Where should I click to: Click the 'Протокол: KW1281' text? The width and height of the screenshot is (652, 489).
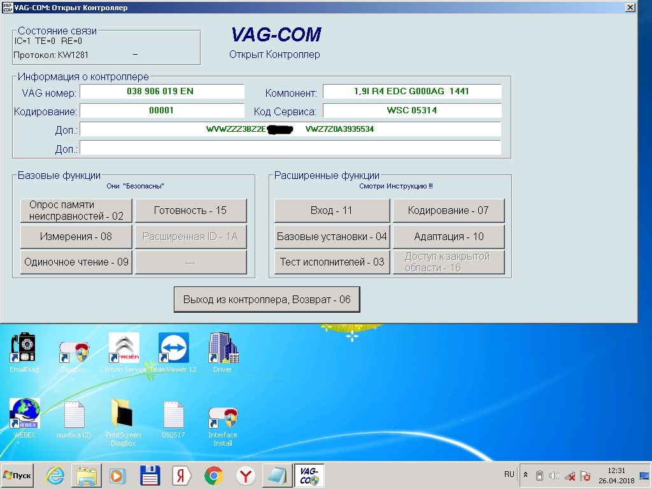point(51,55)
